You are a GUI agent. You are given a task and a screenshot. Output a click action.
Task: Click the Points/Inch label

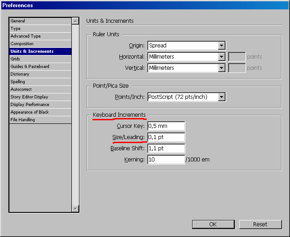pyautogui.click(x=130, y=97)
